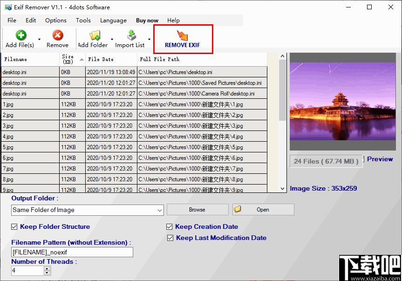Select the 6.jpg file row
This screenshot has width=402, height=281.
134,158
